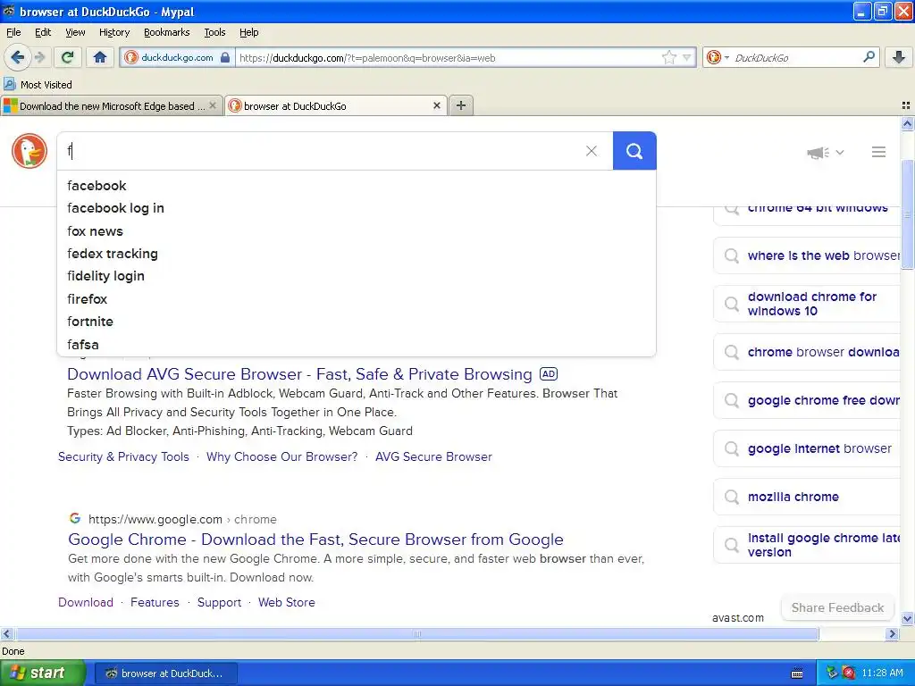Select the fidelity login suggestion
Image resolution: width=915 pixels, height=686 pixels.
pos(357,276)
